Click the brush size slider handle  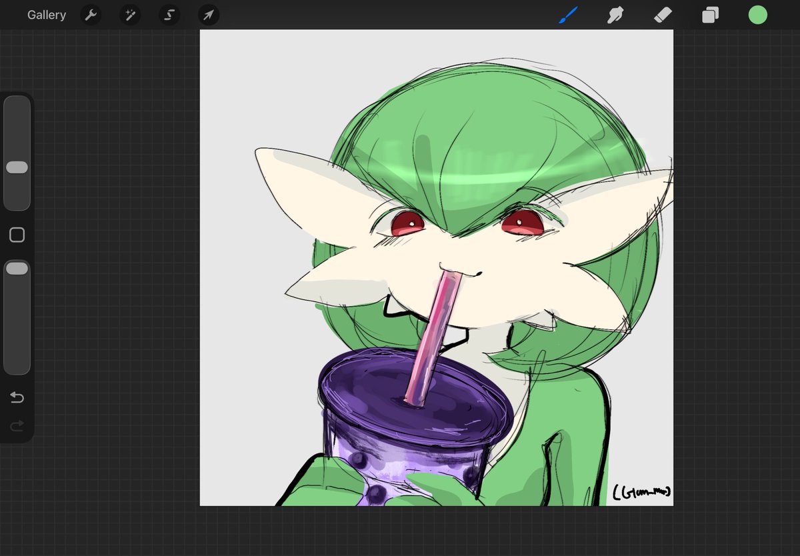[x=17, y=167]
